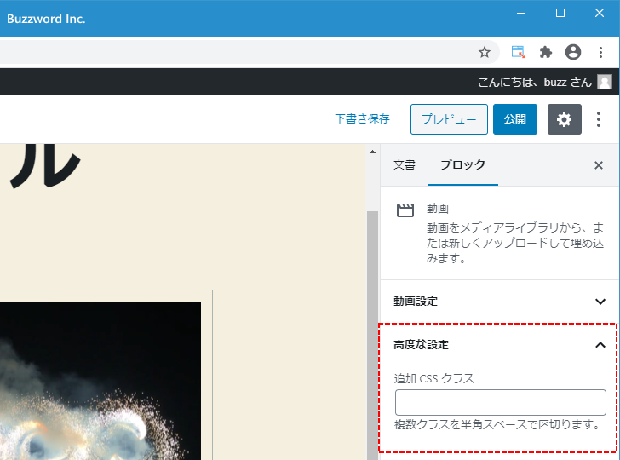This screenshot has height=460, width=620.
Task: Toggle the settings sidebar gear icon
Action: (x=564, y=119)
